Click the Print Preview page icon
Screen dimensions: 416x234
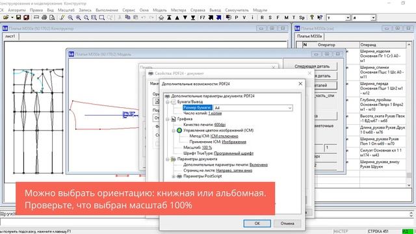[x=52, y=18]
